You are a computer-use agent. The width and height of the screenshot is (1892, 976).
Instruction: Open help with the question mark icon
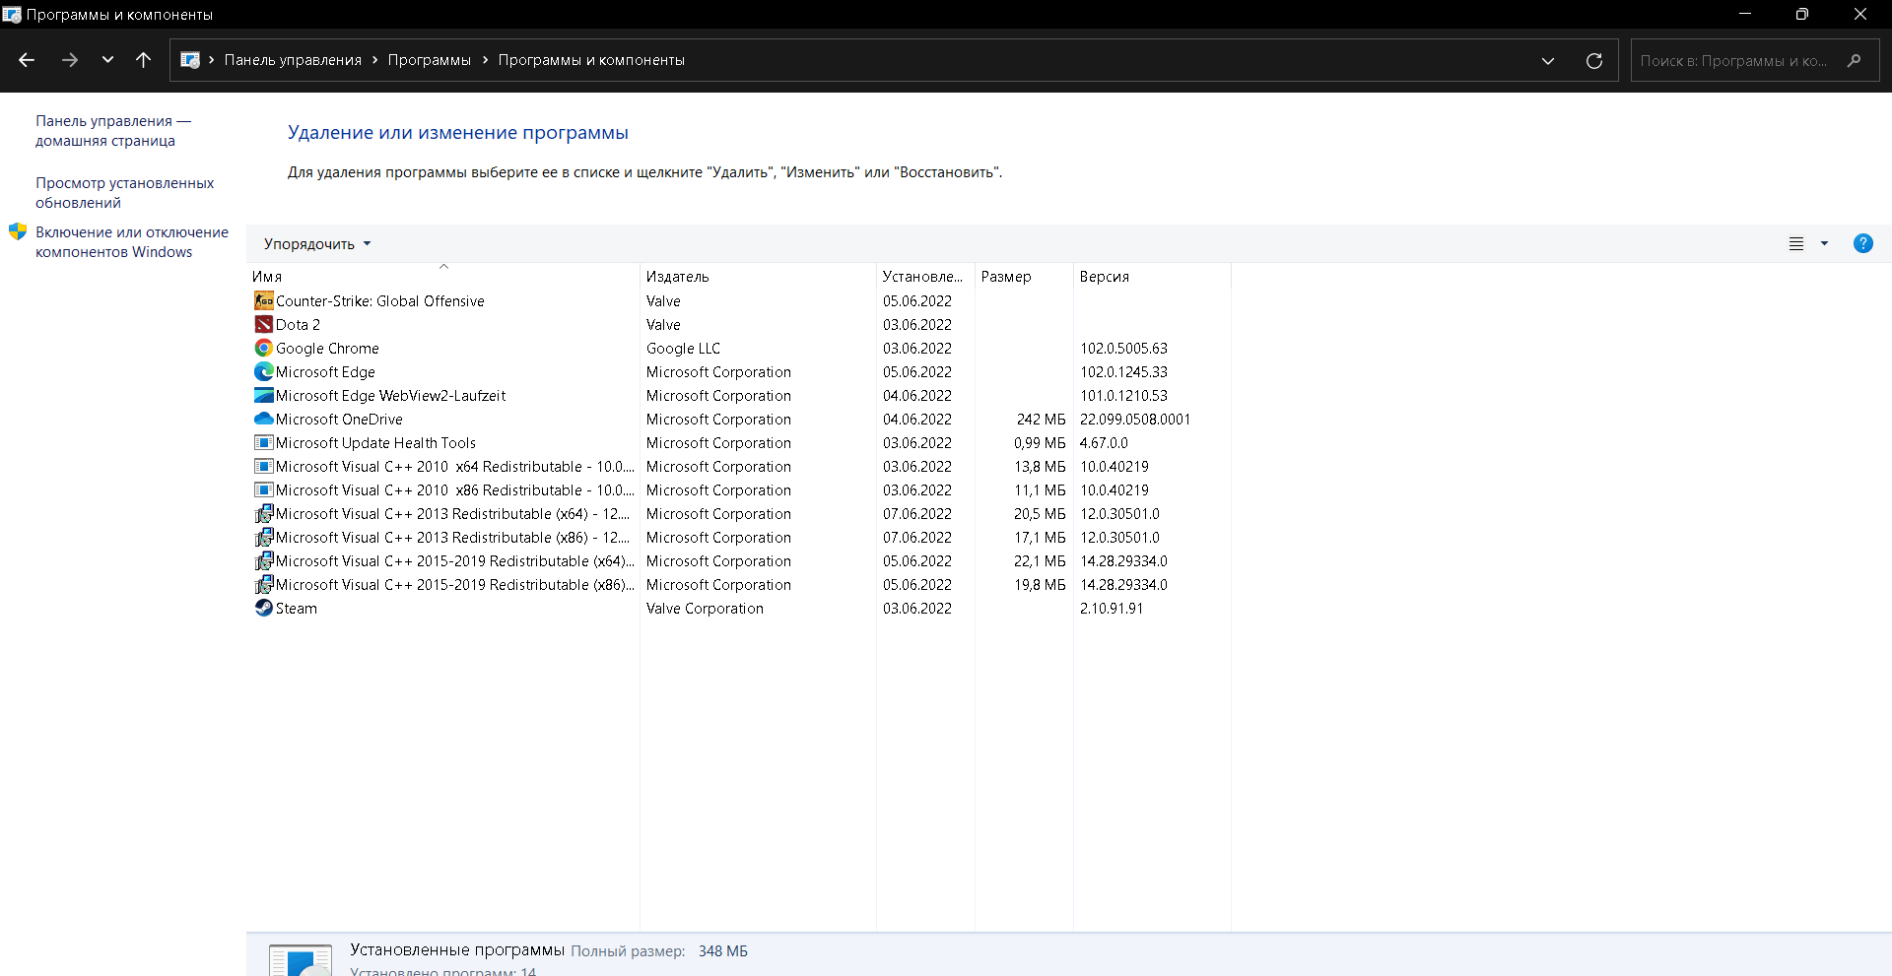click(1862, 243)
